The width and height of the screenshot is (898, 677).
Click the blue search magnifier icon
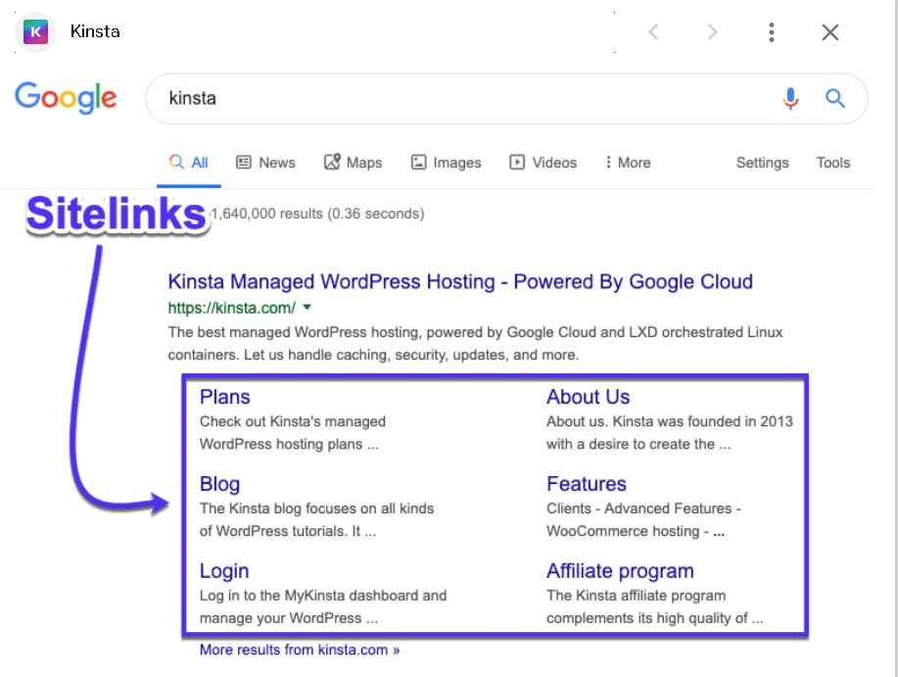pyautogui.click(x=835, y=99)
